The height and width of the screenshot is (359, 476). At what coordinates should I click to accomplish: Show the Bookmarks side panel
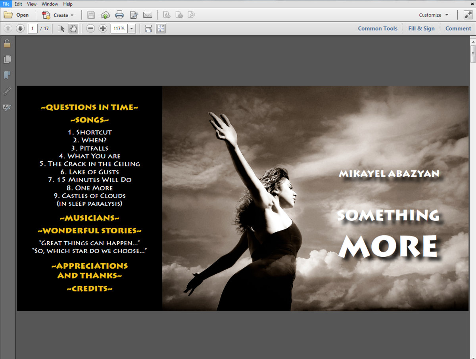[7, 75]
